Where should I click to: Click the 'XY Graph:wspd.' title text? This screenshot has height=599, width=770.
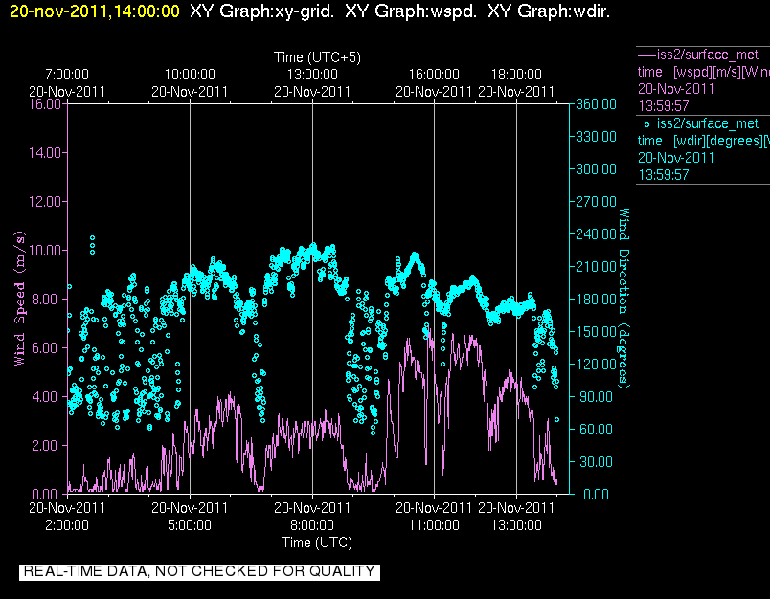click(411, 11)
